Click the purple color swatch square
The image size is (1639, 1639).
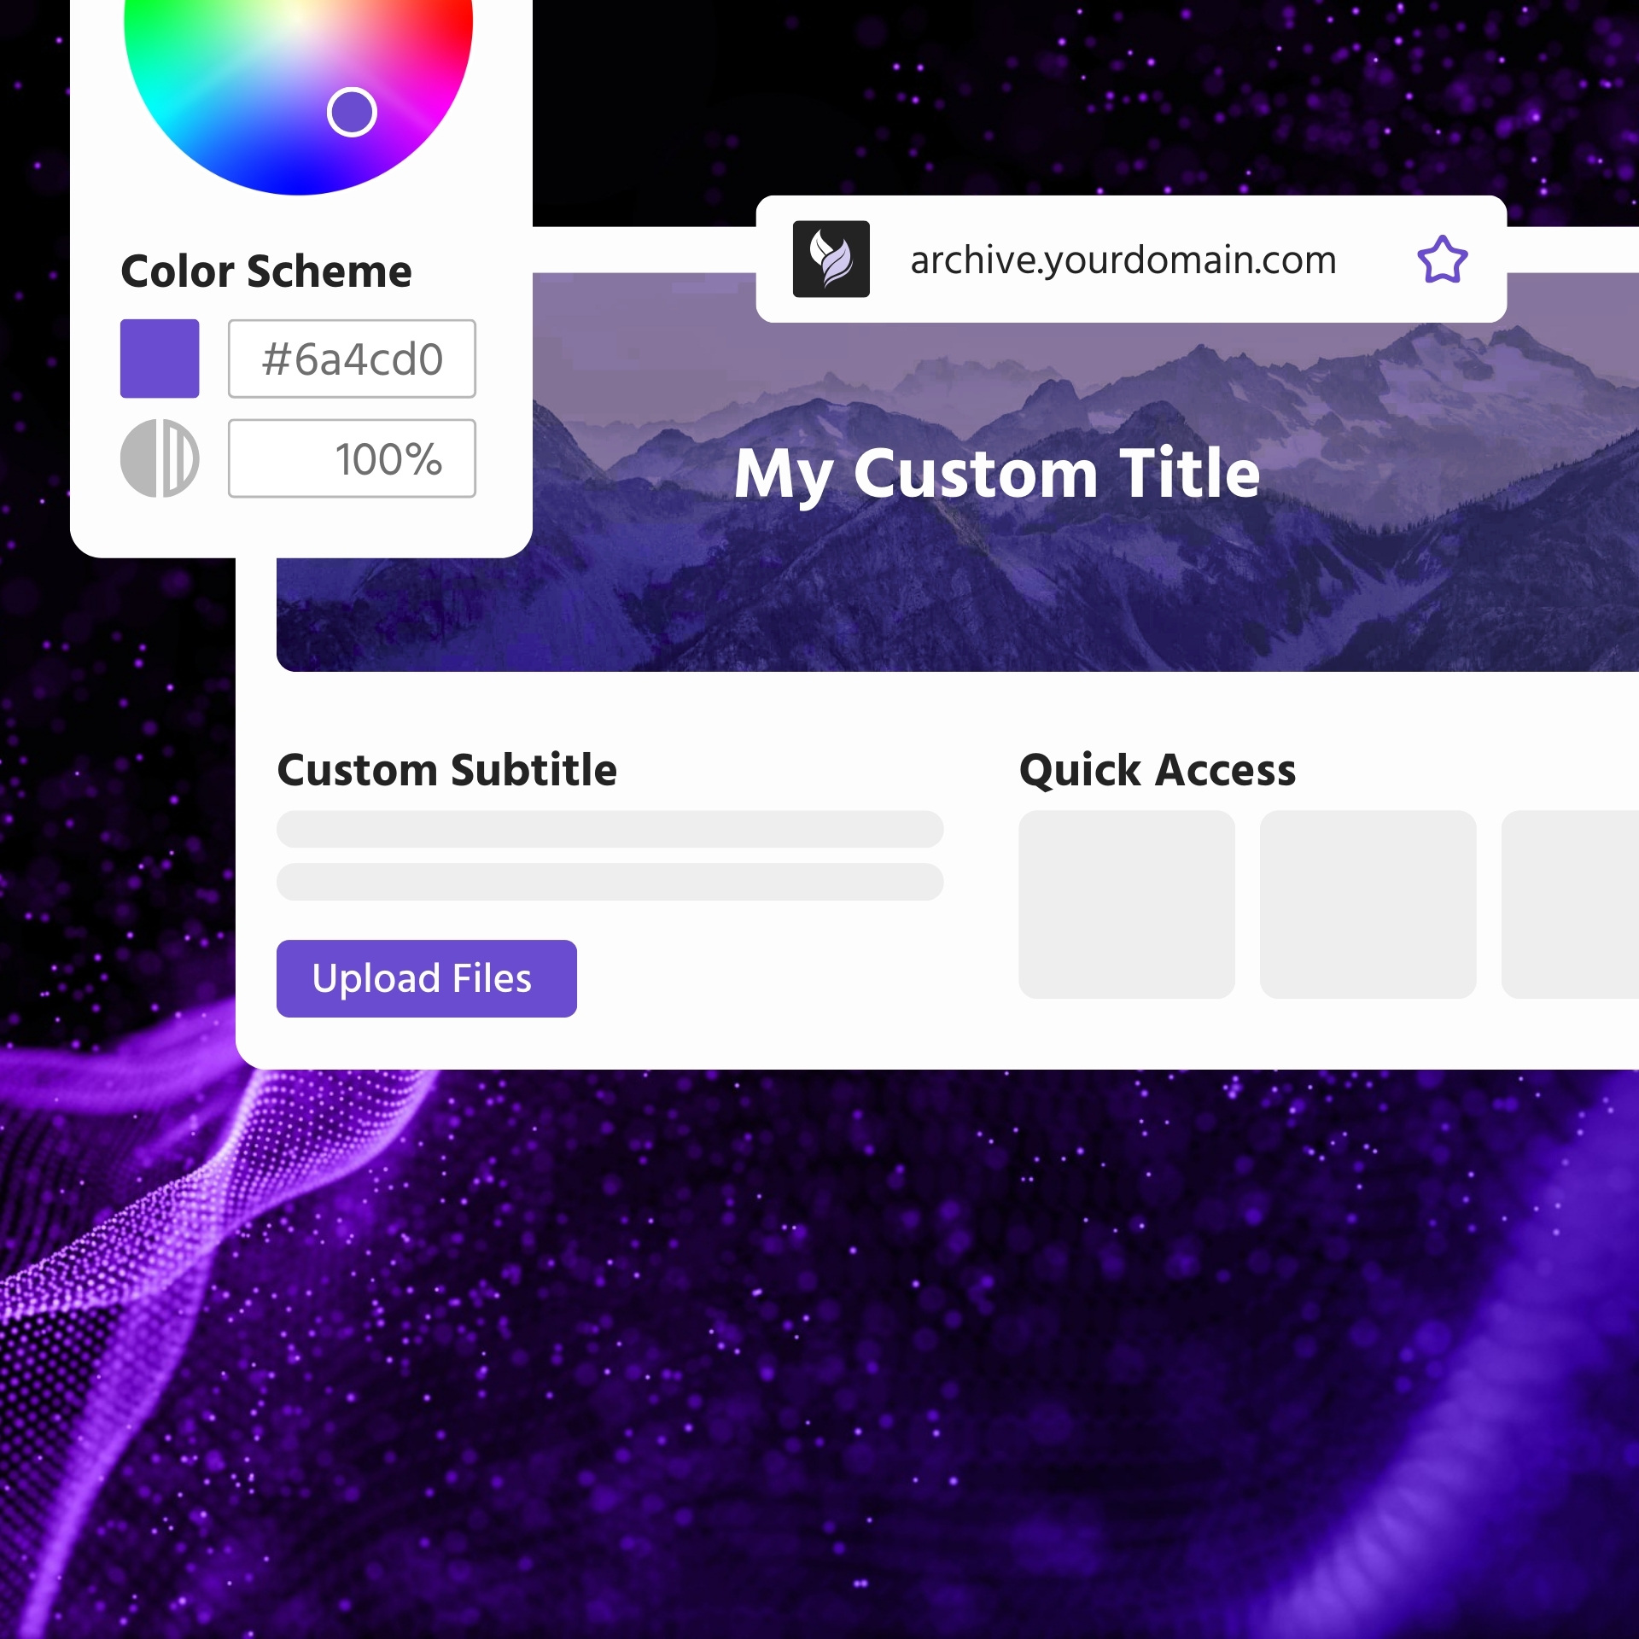[160, 359]
